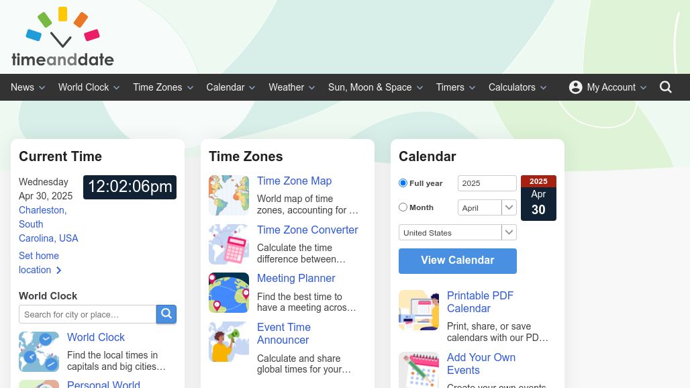Open the Weather menu

pyautogui.click(x=292, y=87)
